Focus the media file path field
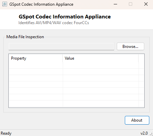The width and height of the screenshot is (153, 136). tap(61, 47)
